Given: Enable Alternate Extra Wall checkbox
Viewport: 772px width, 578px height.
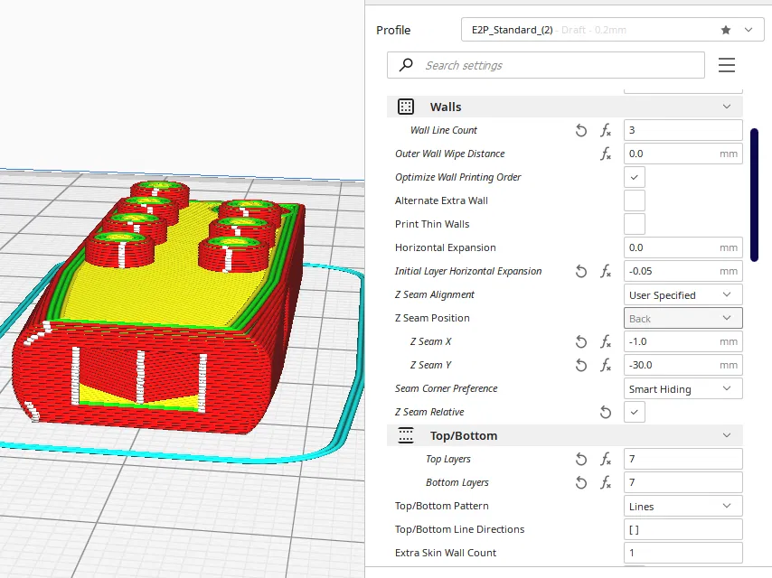Looking at the screenshot, I should 635,200.
